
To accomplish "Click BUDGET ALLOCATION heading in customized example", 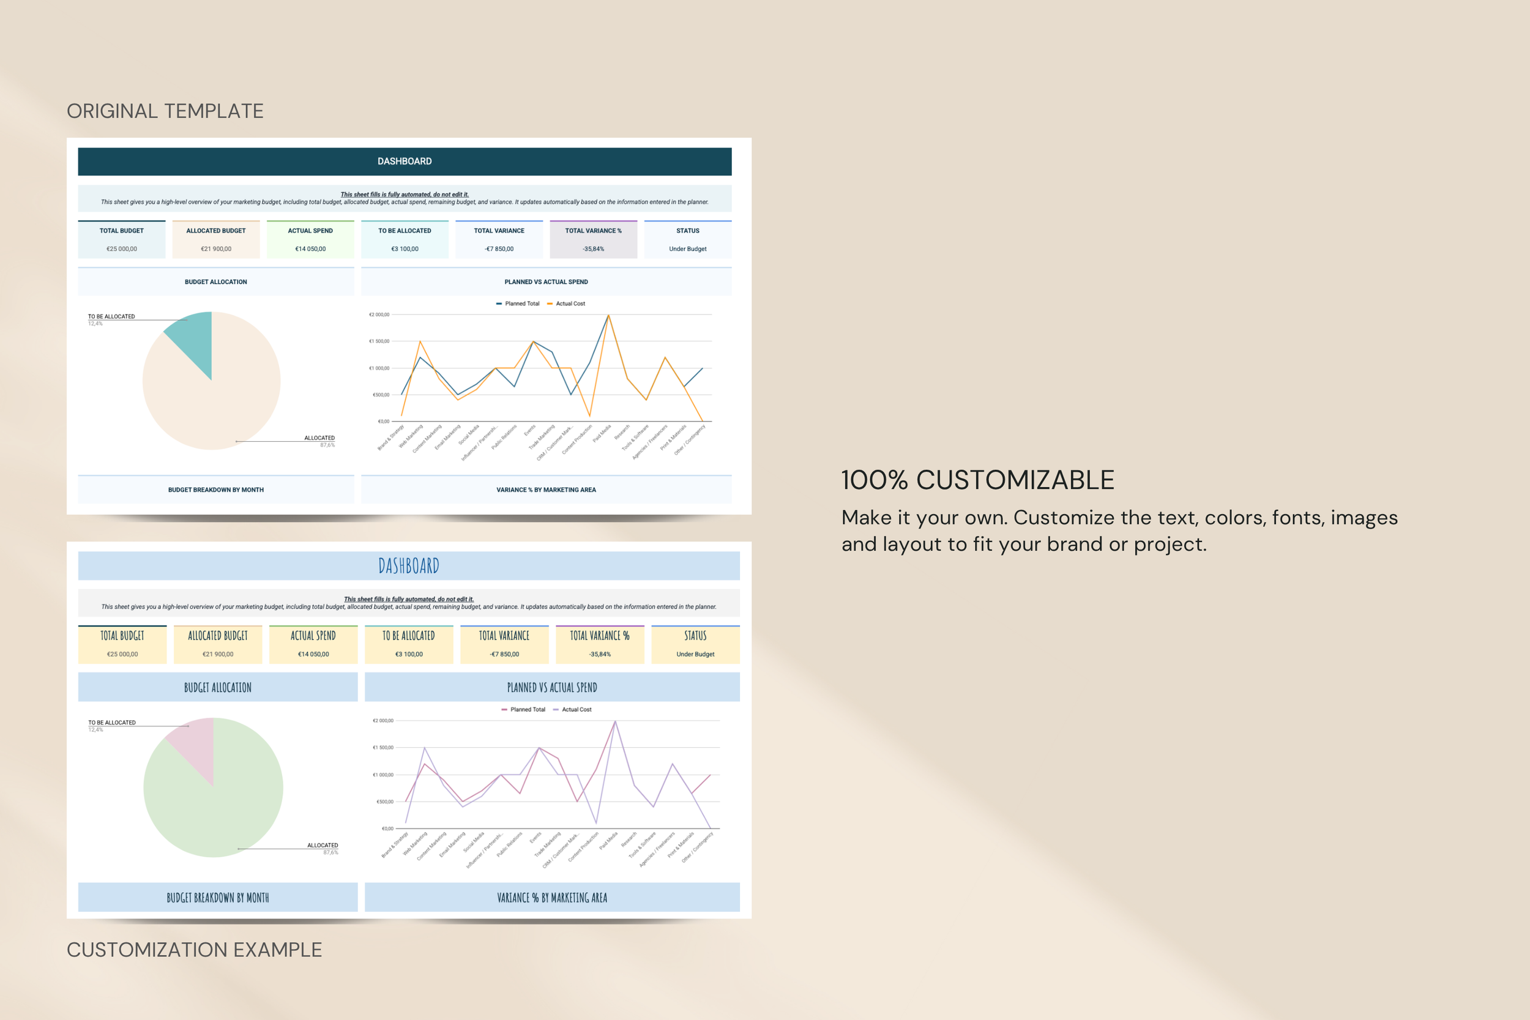I will (x=218, y=688).
